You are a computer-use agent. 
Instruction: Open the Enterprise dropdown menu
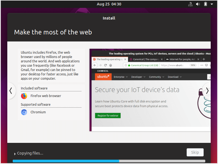pyautogui.click(x=121, y=77)
